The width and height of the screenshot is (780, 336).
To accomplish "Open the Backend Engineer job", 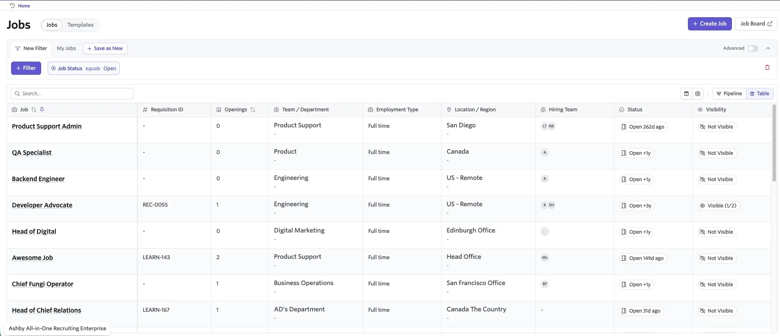I will coord(38,179).
